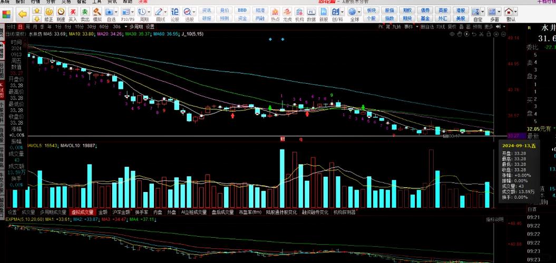Click the yellow back arrow icon

click(22, 14)
